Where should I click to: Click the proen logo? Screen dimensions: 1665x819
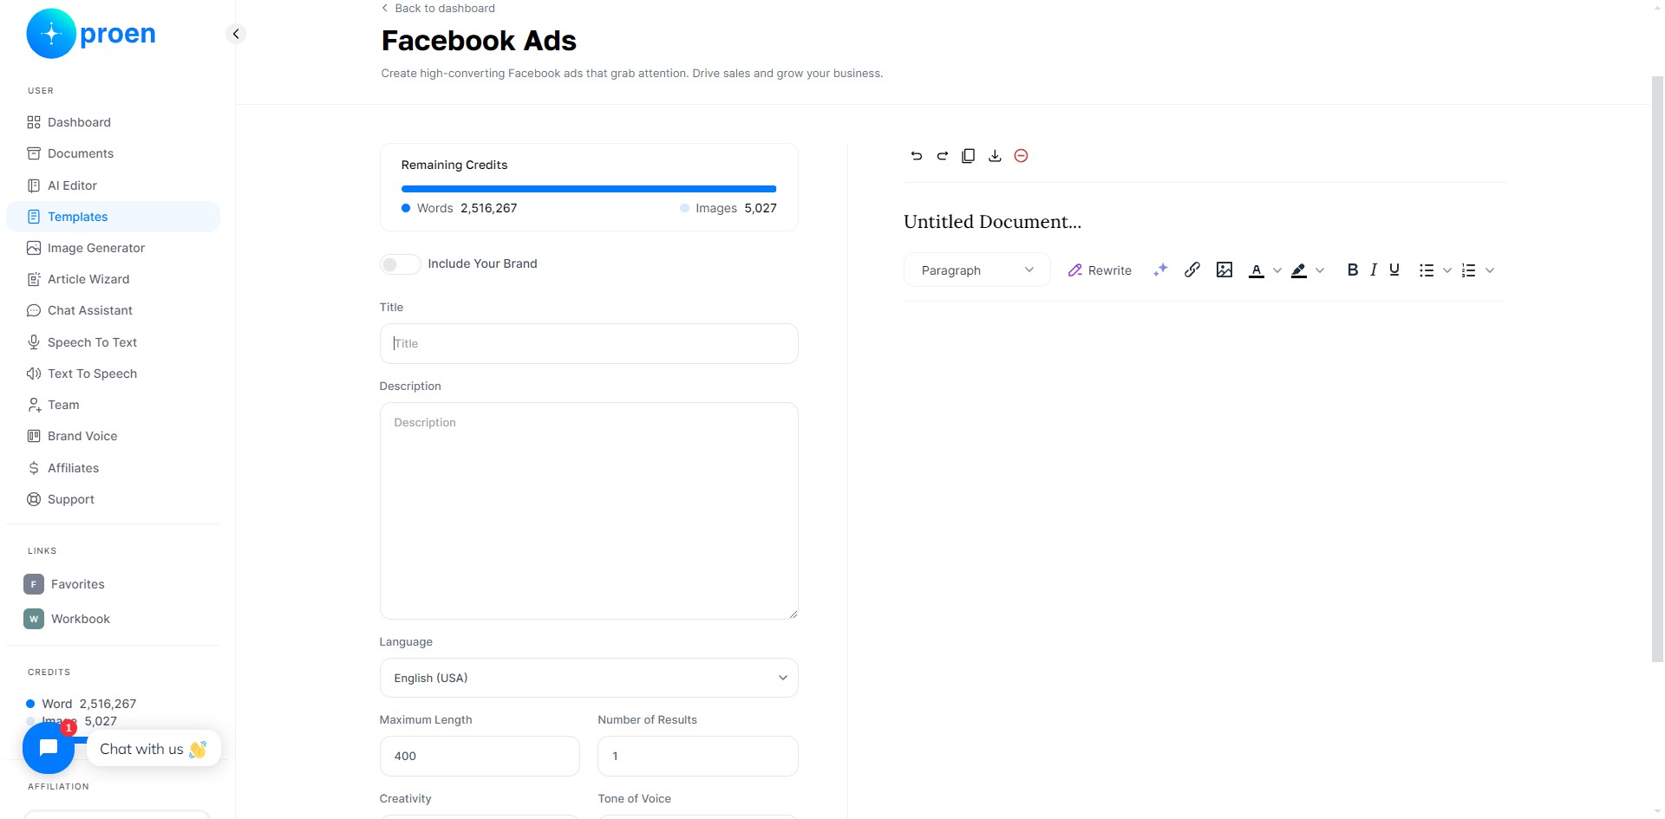tap(91, 34)
